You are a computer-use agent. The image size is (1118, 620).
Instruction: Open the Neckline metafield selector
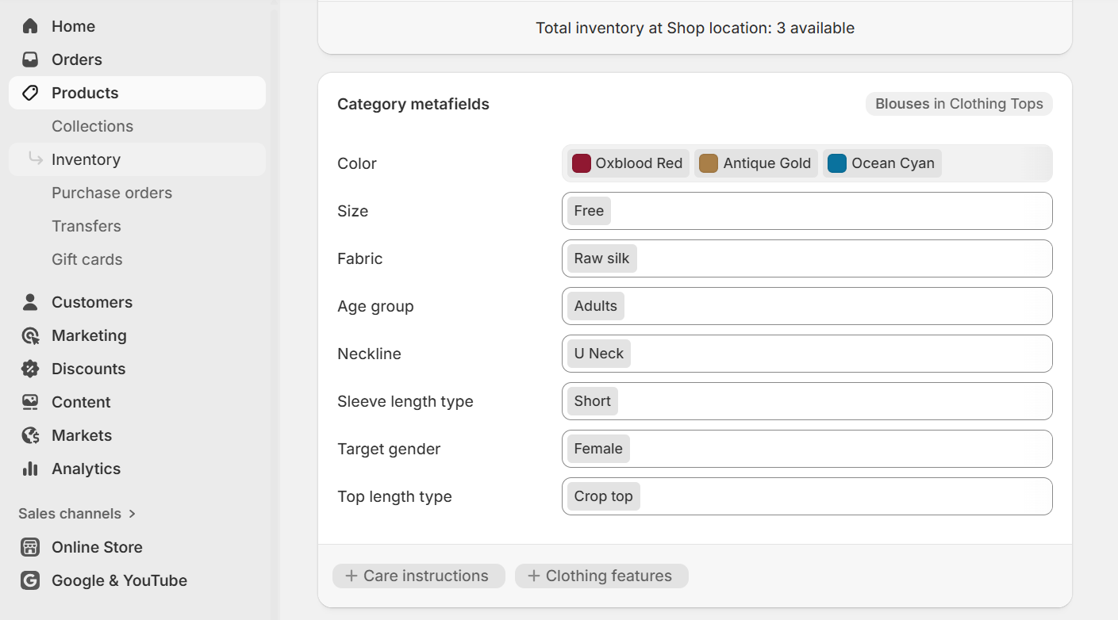pos(807,354)
